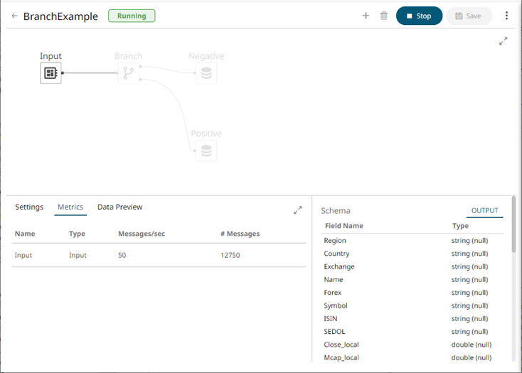Expand the canvas to full view
Image resolution: width=522 pixels, height=373 pixels.
[504, 41]
